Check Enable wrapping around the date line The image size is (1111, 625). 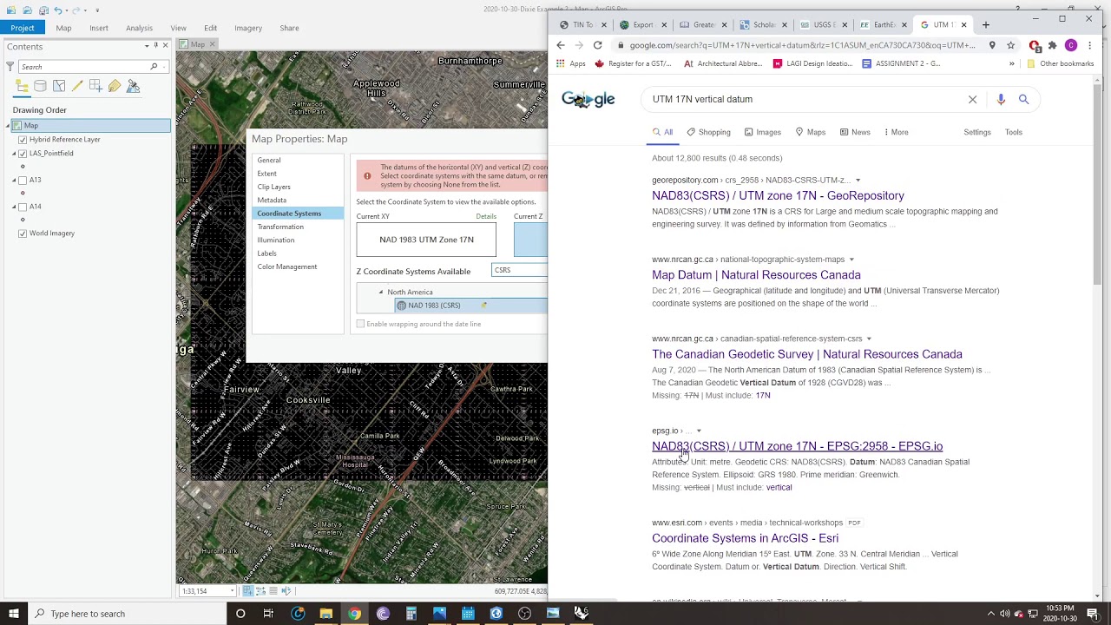point(360,325)
